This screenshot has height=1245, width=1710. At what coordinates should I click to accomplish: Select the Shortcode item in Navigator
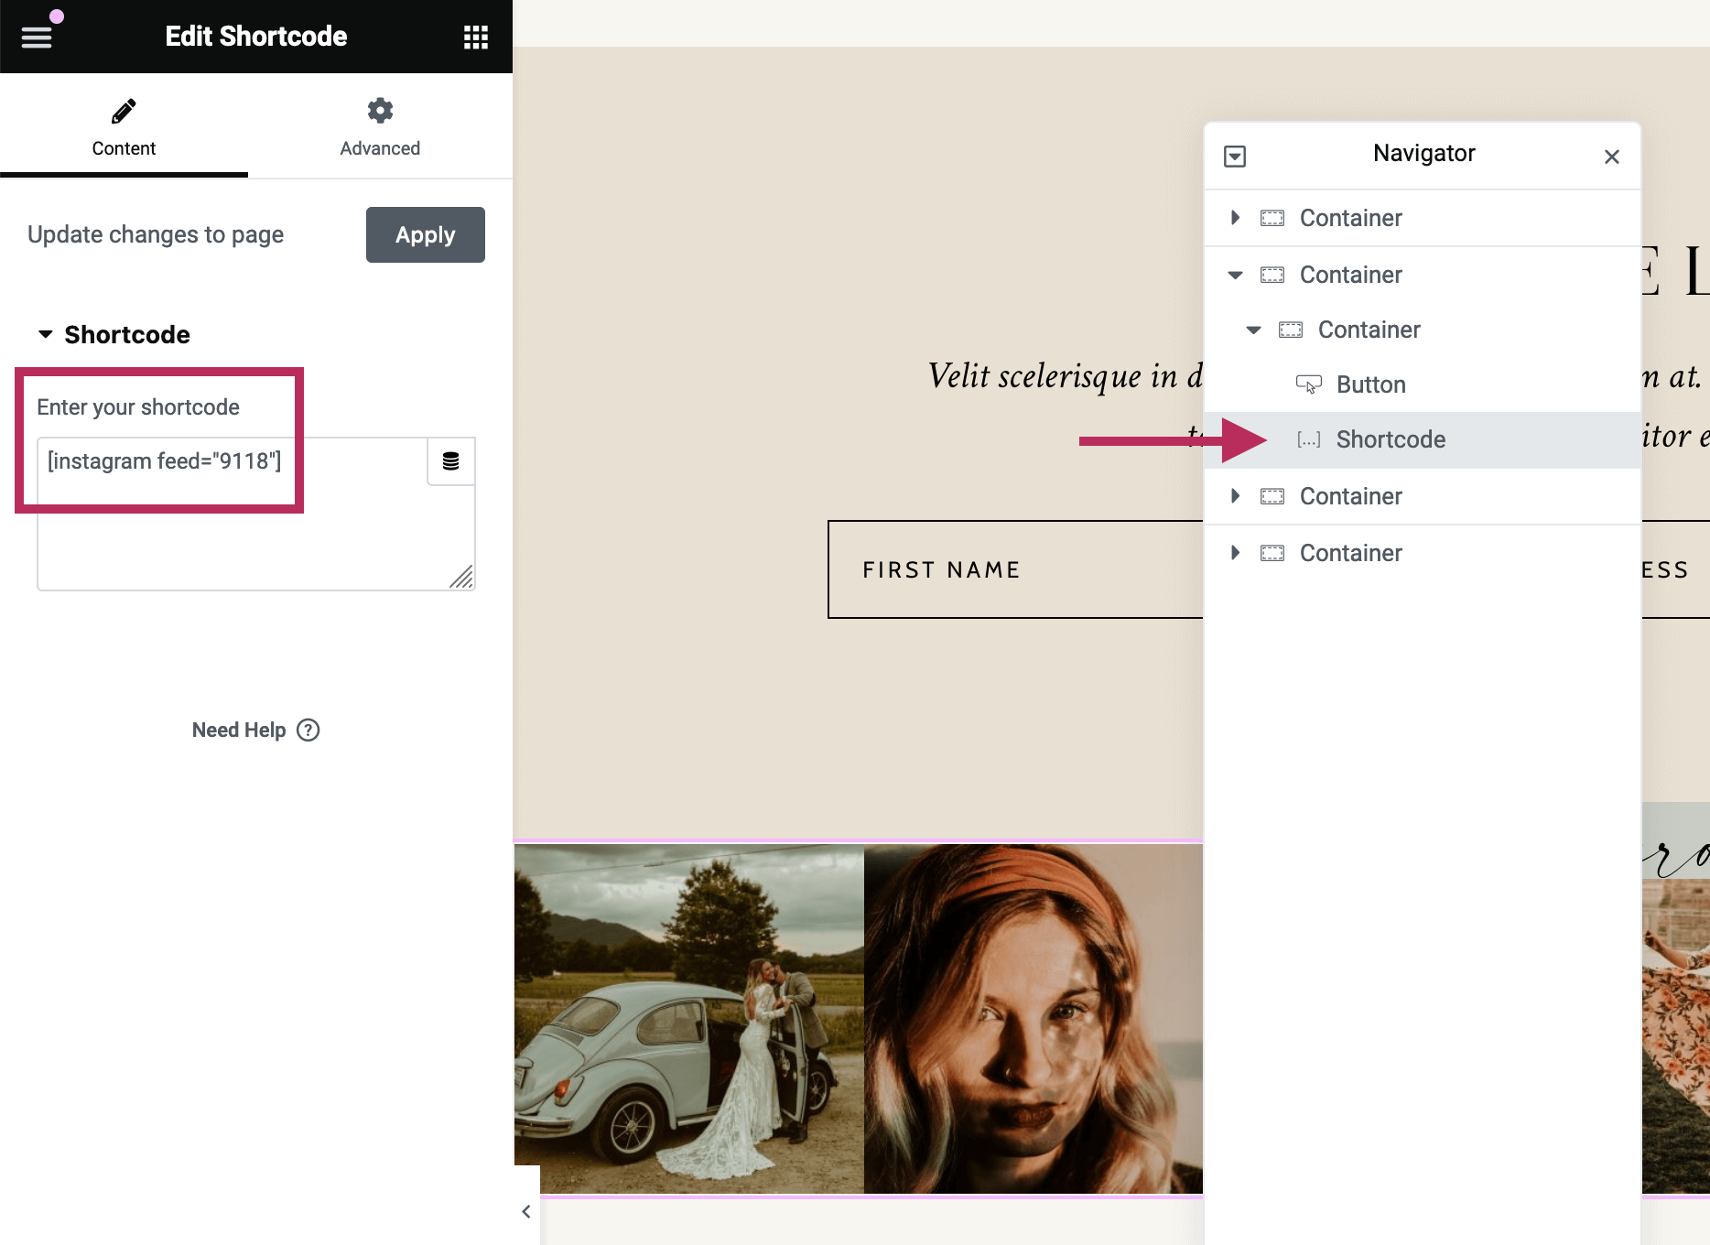point(1390,439)
